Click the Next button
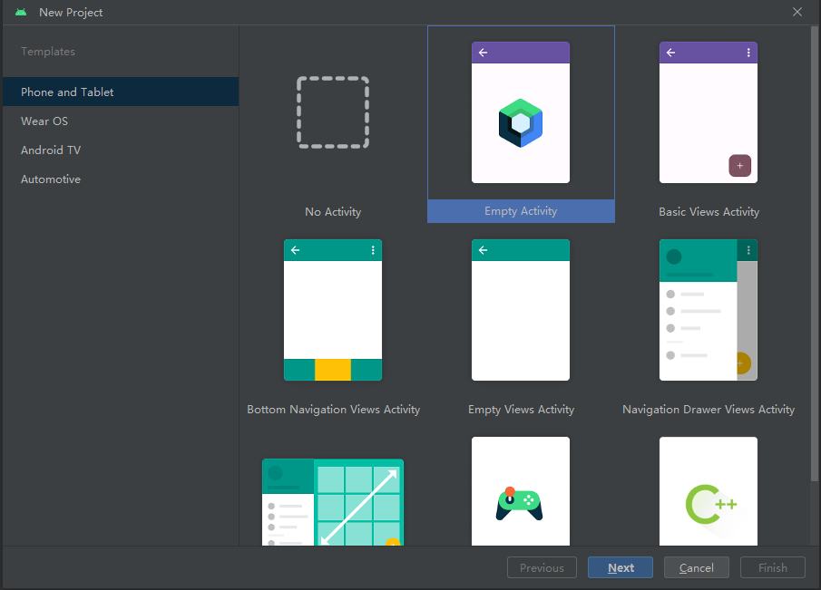The width and height of the screenshot is (821, 590). 621,567
